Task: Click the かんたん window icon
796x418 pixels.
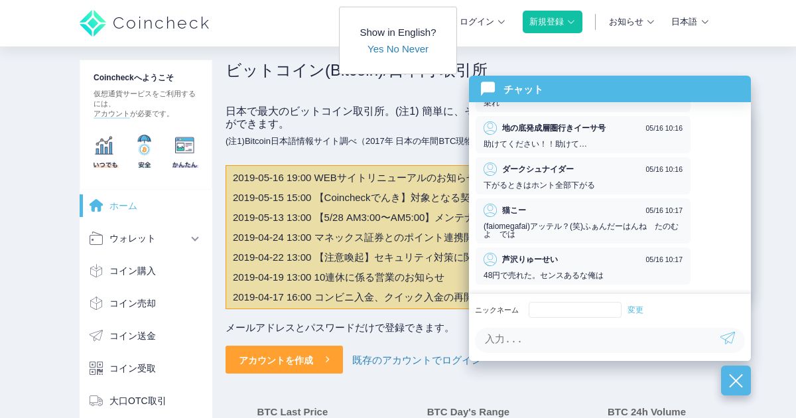Action: (184, 145)
